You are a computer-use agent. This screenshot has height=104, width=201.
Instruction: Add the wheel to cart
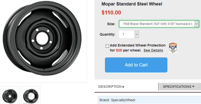coord(136,65)
